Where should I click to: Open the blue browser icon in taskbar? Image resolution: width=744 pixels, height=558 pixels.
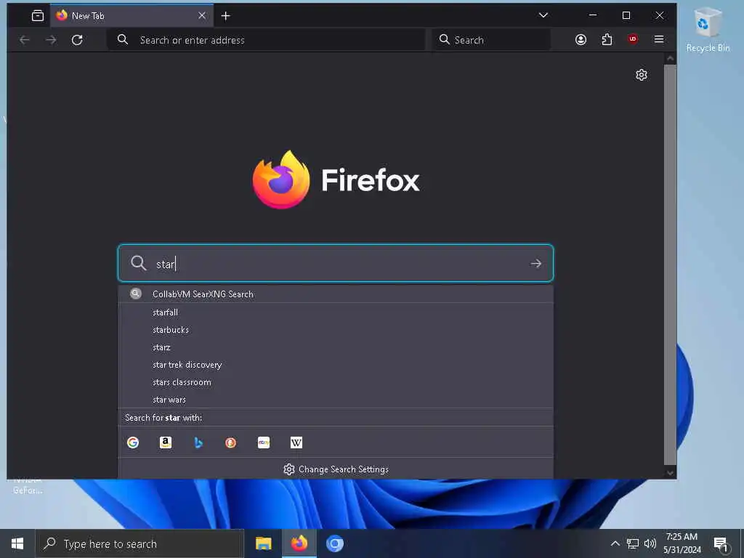tap(334, 543)
